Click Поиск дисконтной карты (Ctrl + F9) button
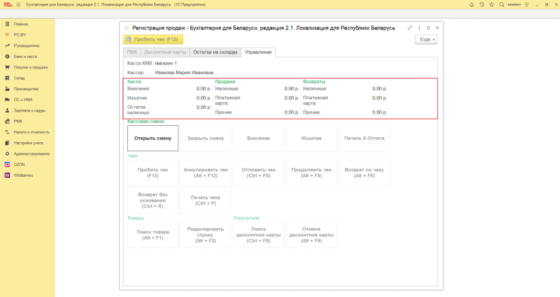This screenshot has height=297, width=560. [x=259, y=235]
